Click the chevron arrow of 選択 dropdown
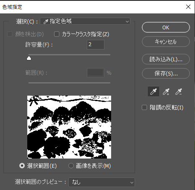Image resolution: width=195 pixels, height=190 pixels. [127, 21]
